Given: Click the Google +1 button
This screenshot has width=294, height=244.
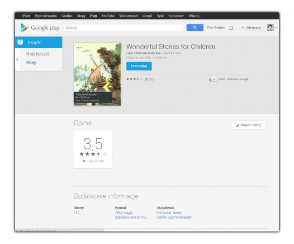Looking at the screenshot, I should 213,79.
